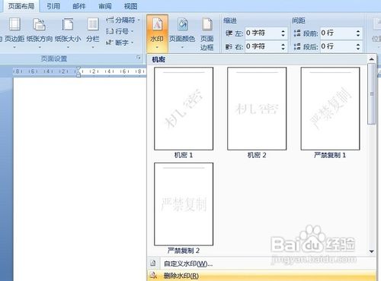Viewport: 381px width, 281px height.
Task: Click the gallery scroll down arrow
Action: pos(372,251)
